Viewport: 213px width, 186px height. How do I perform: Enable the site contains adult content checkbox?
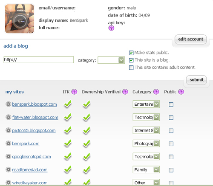tap(131, 68)
